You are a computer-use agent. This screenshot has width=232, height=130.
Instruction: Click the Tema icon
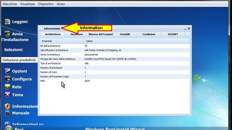[x=7, y=95]
